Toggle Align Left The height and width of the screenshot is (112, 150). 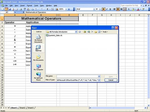click(114, 9)
